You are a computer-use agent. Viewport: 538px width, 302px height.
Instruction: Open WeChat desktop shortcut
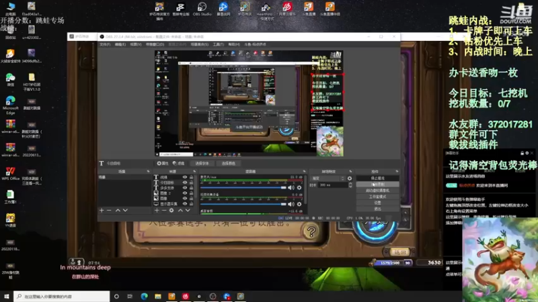pos(10,80)
